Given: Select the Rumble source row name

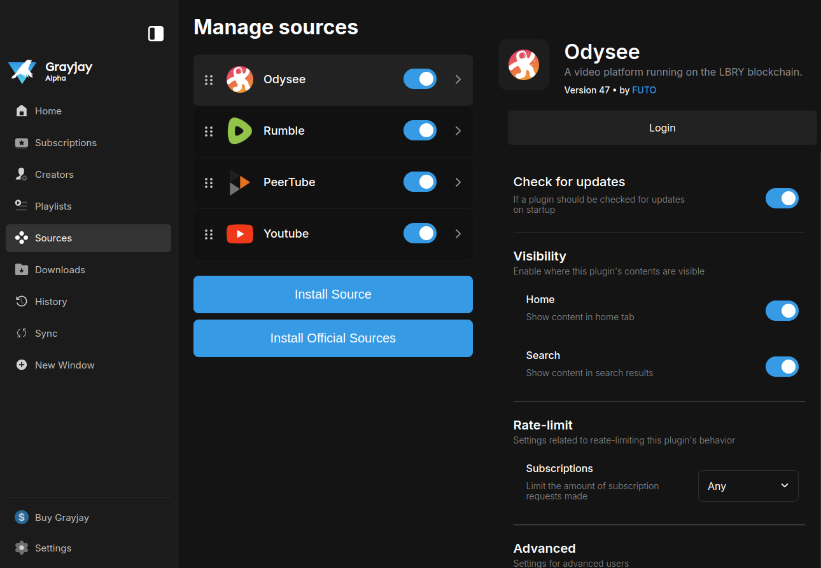Looking at the screenshot, I should 284,131.
